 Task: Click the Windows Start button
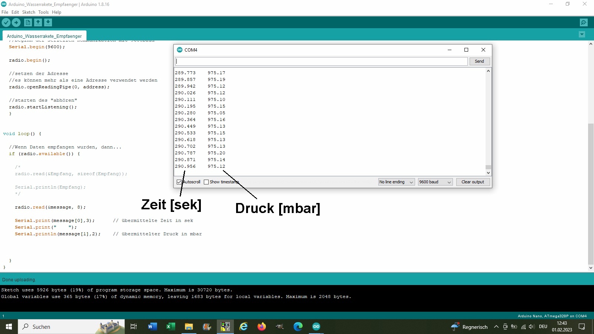point(9,327)
